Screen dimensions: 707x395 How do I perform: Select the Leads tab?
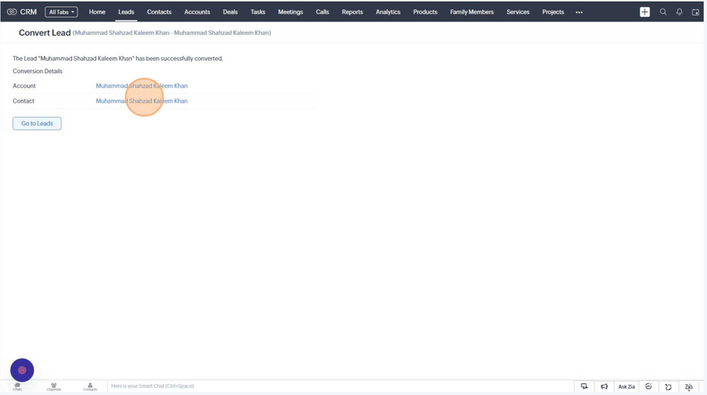[126, 12]
